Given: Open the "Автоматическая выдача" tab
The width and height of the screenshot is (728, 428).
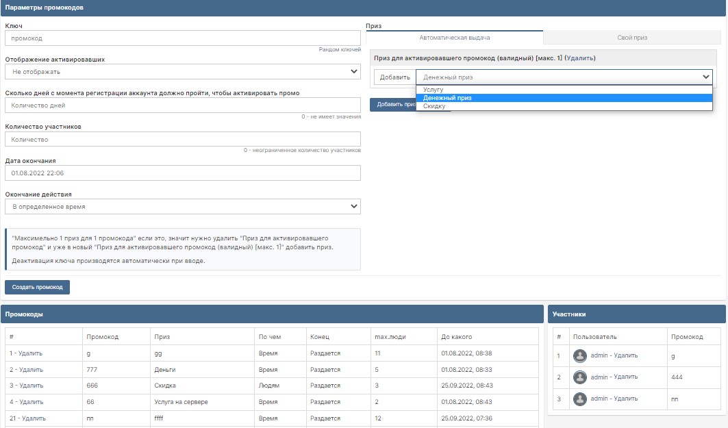Looking at the screenshot, I should coord(455,38).
